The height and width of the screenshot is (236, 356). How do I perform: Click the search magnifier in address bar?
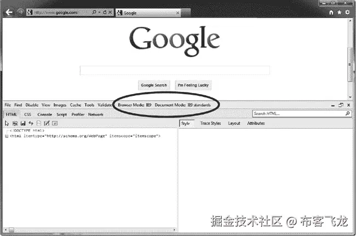point(94,12)
